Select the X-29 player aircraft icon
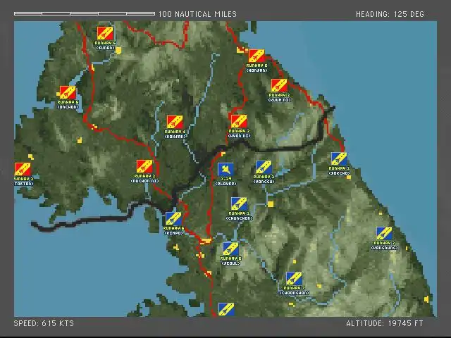451x338 pixels. pyautogui.click(x=225, y=170)
